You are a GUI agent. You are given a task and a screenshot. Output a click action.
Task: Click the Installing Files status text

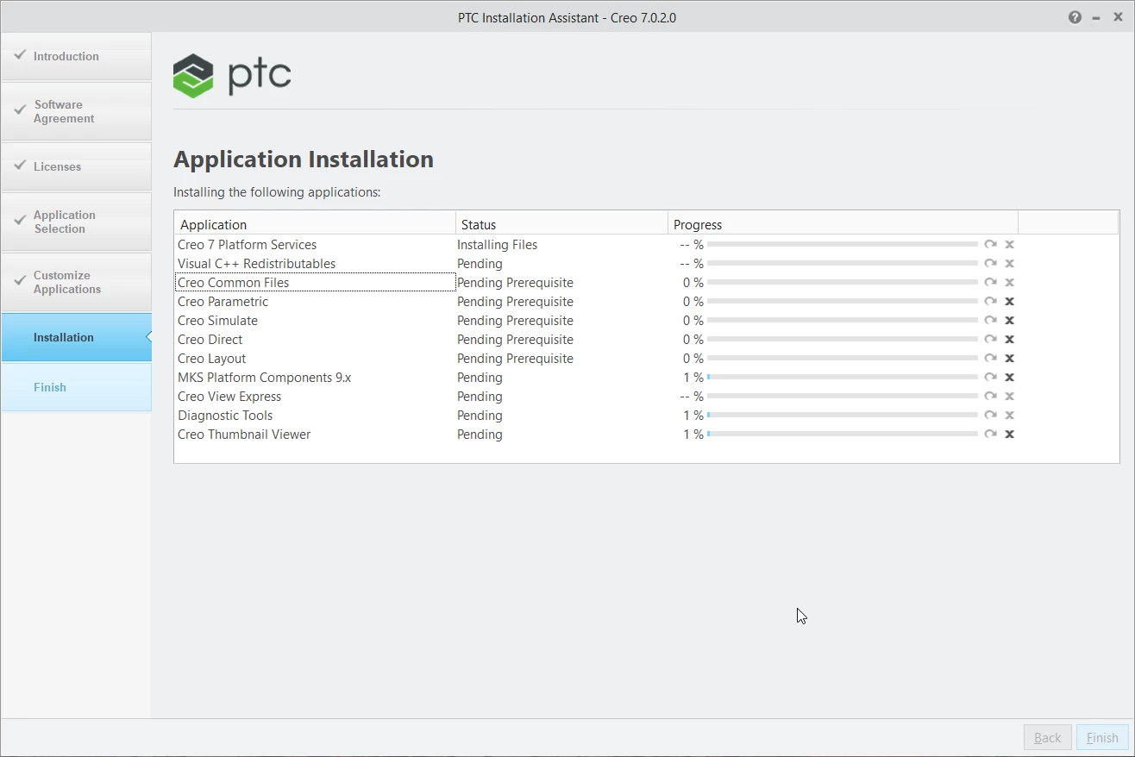[497, 245]
